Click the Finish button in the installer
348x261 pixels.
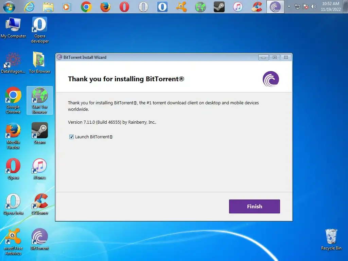click(254, 206)
